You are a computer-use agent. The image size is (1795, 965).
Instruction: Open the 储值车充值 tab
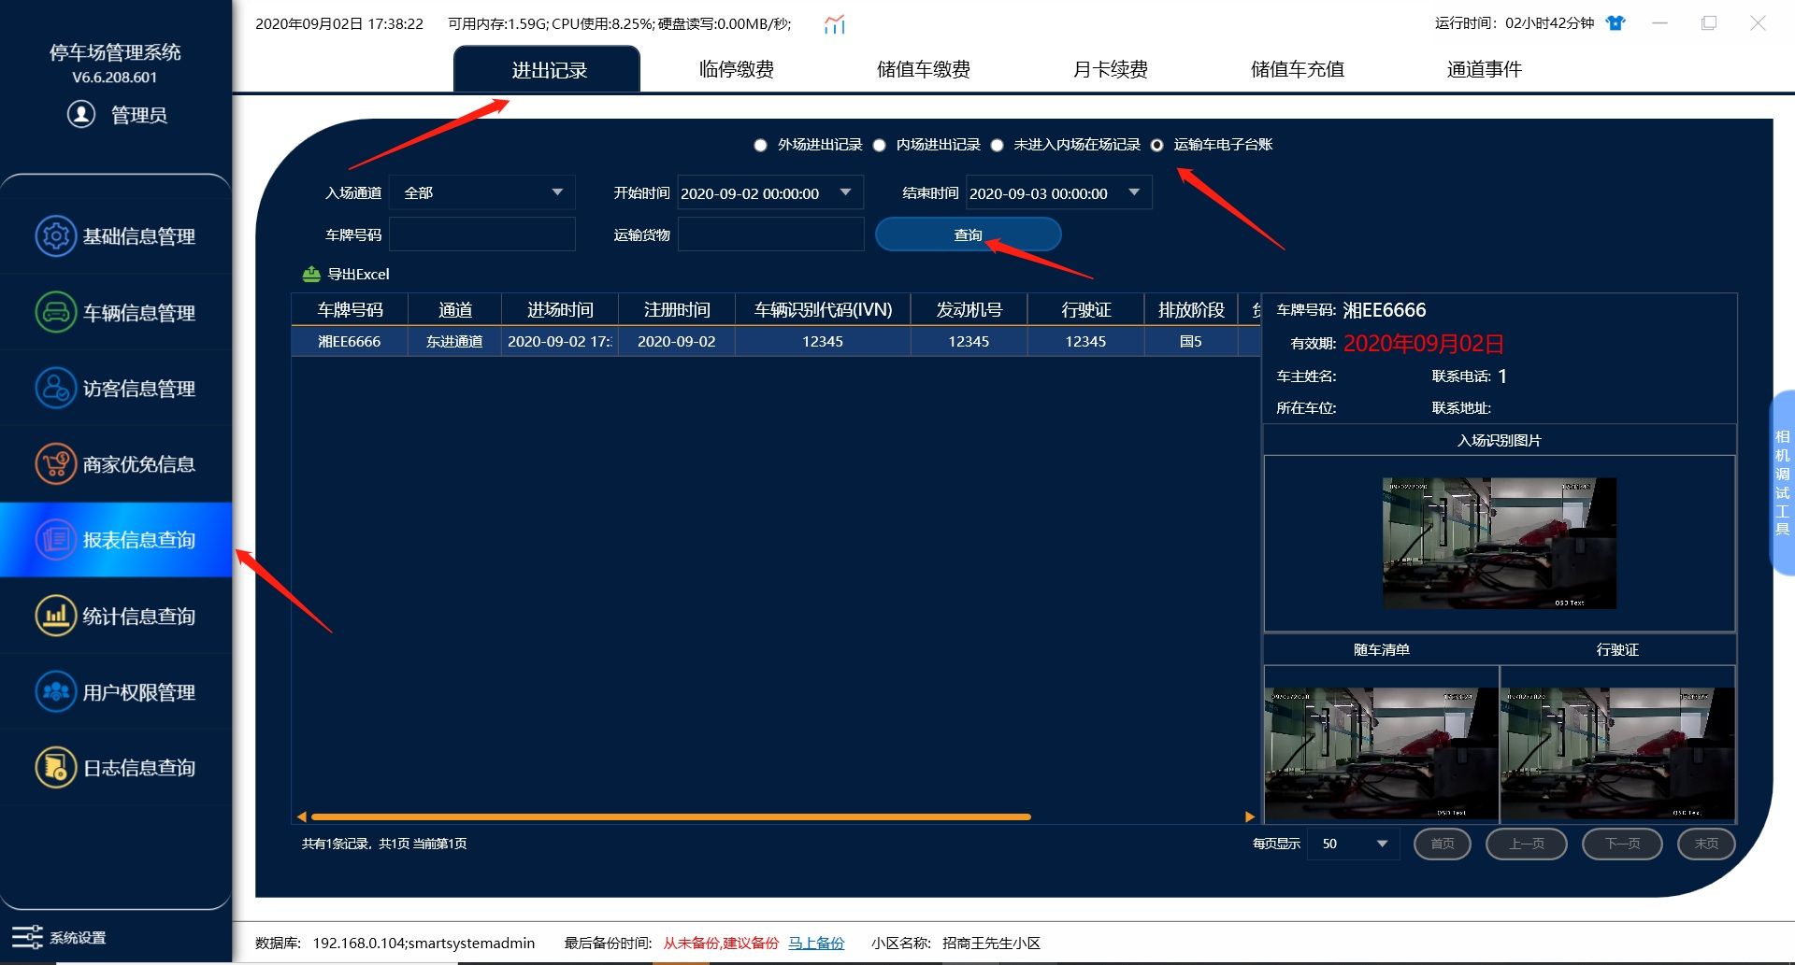click(x=1298, y=69)
